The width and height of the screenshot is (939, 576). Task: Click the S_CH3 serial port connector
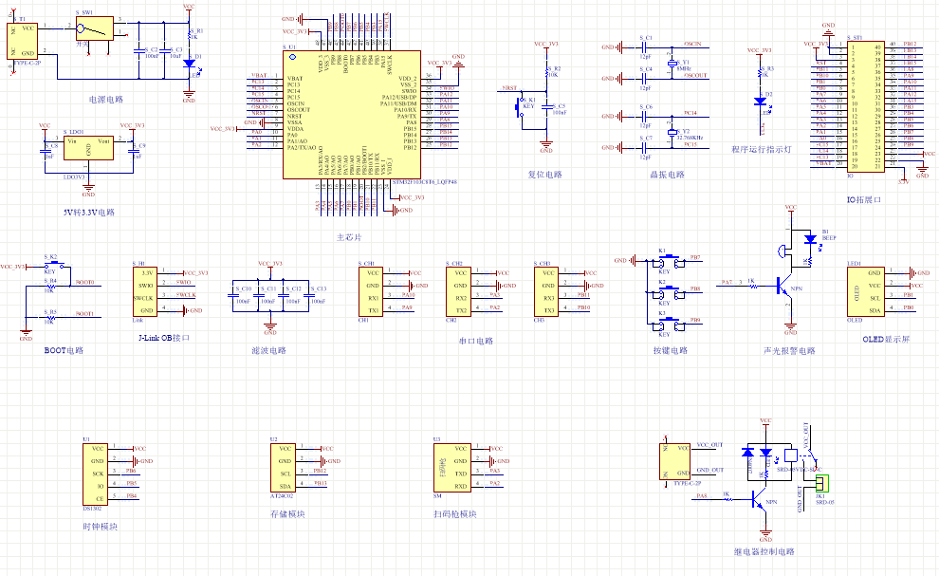tap(546, 292)
